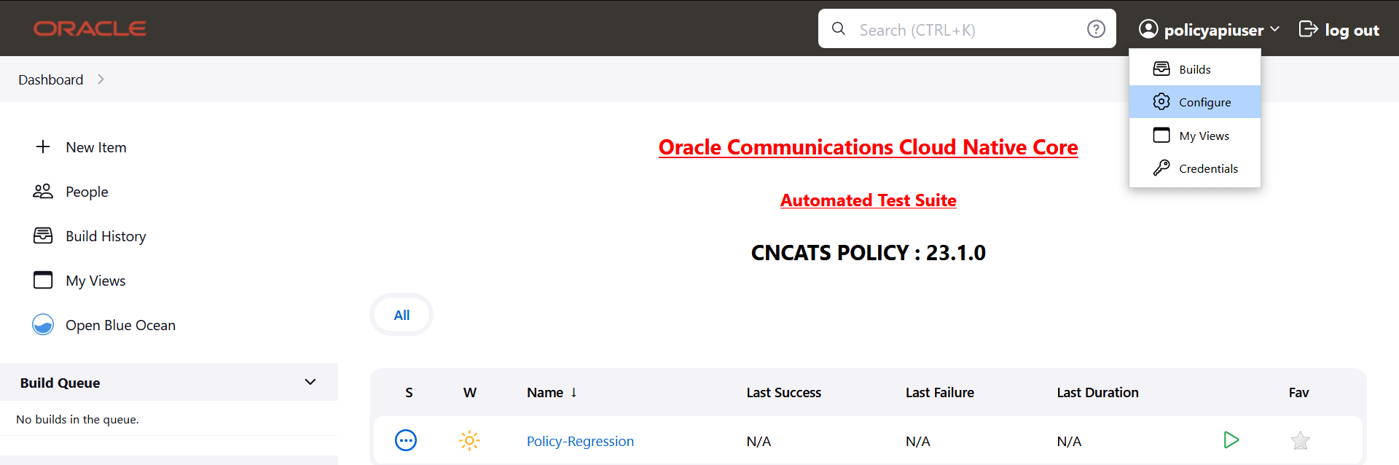Open search help question mark icon
The height and width of the screenshot is (465, 1399).
point(1096,28)
